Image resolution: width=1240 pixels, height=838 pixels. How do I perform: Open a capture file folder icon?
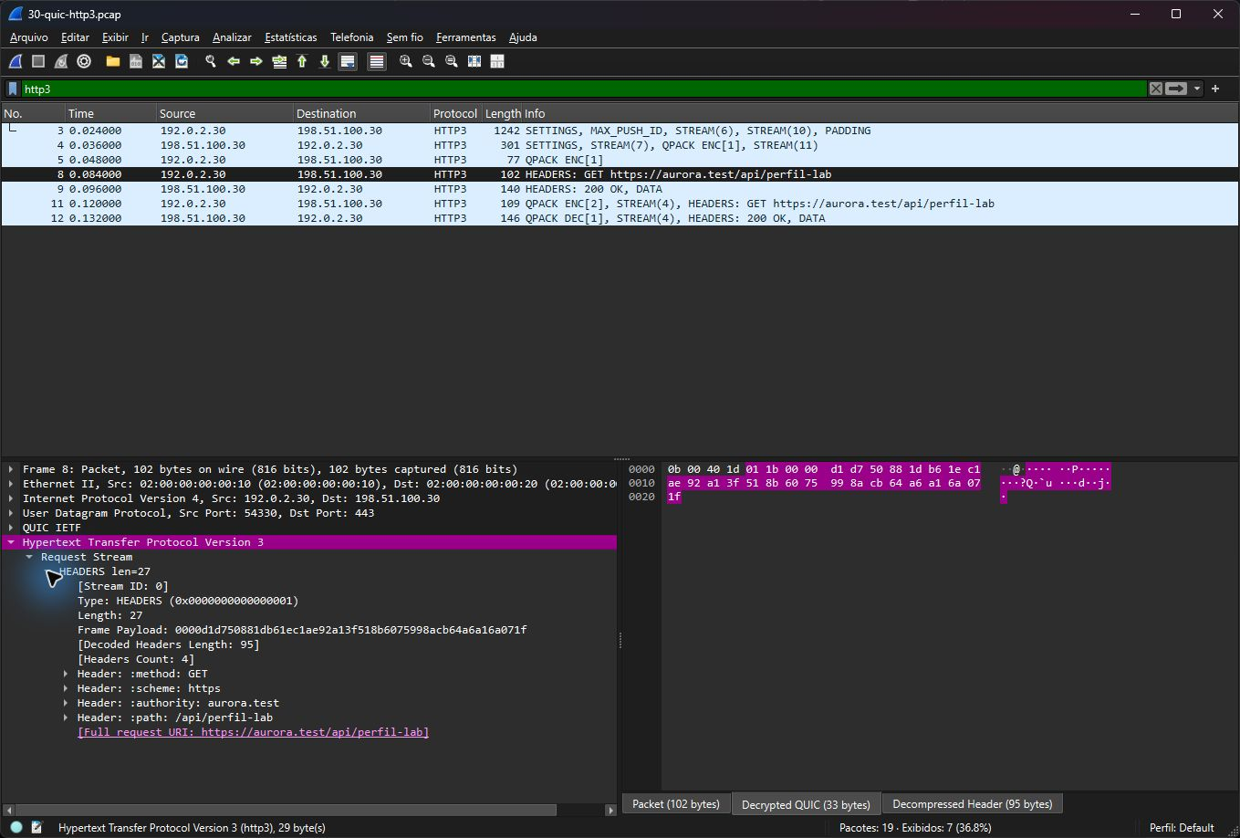pyautogui.click(x=113, y=61)
